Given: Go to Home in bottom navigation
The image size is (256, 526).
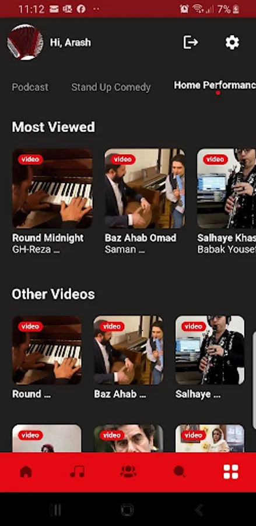Looking at the screenshot, I should (x=26, y=471).
